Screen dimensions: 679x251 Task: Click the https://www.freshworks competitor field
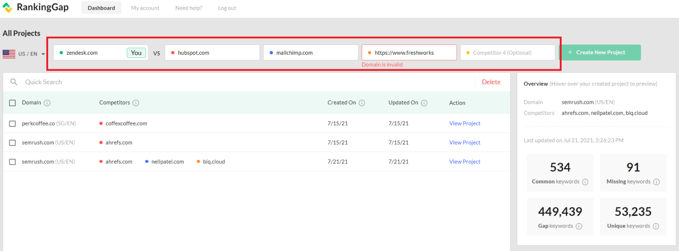coord(409,53)
